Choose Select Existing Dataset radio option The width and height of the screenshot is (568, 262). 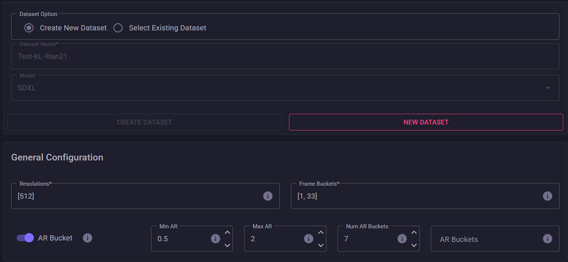118,28
